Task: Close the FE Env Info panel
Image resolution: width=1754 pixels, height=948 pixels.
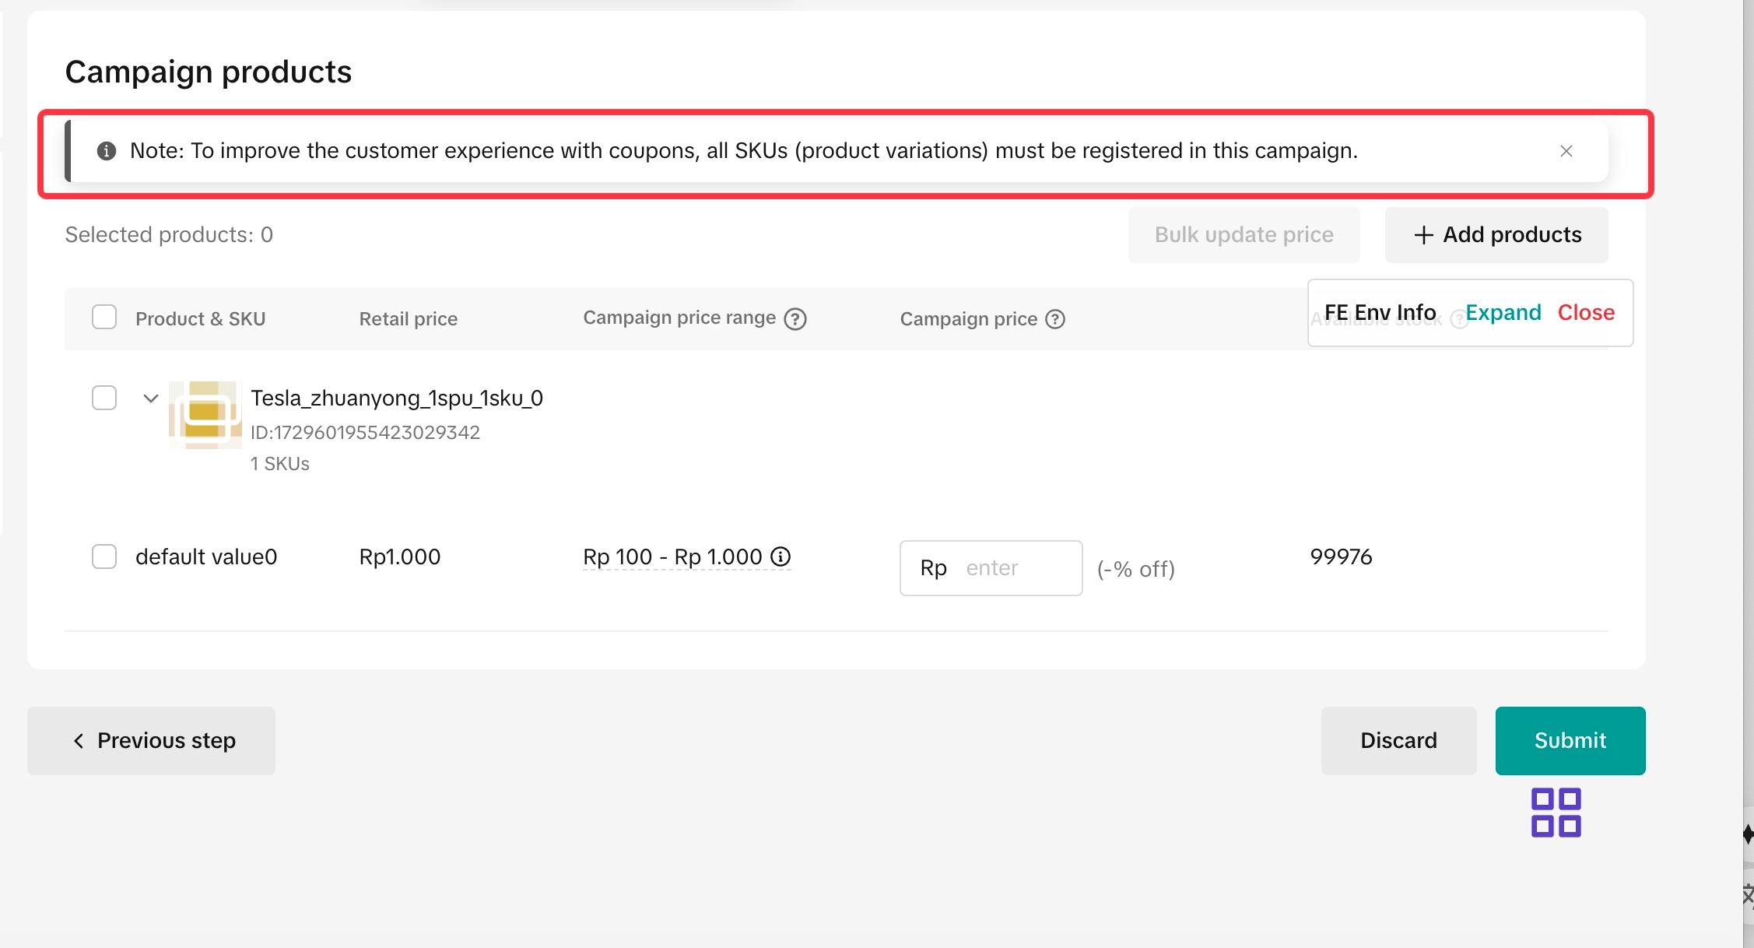Action: (x=1586, y=313)
